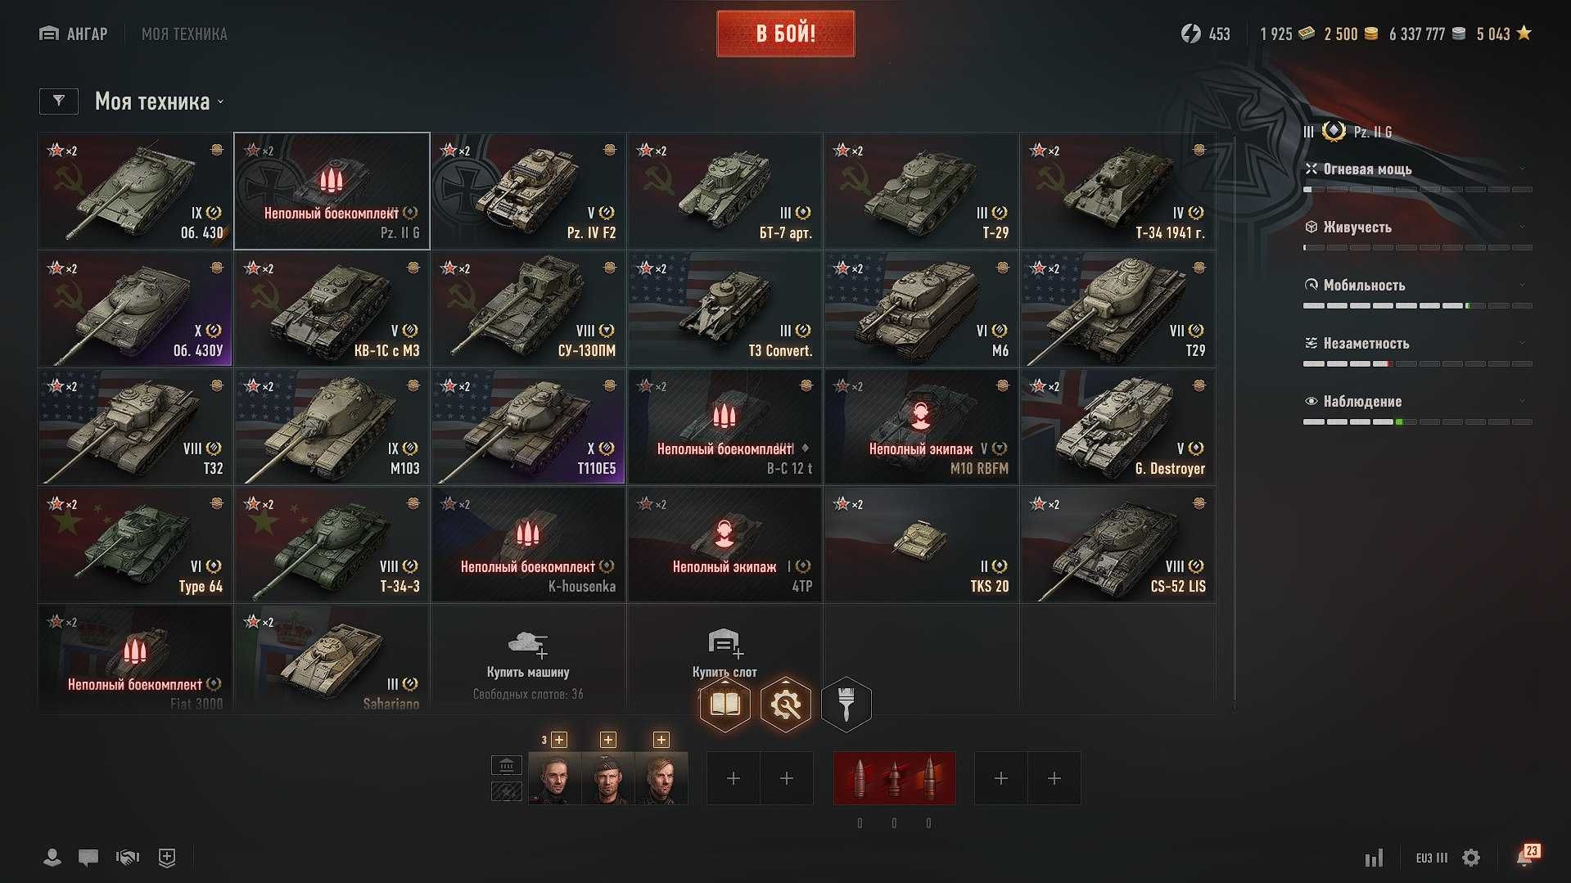Screen dimensions: 1571x883
Task: Go to the АНГАР tab
Action: coord(74,34)
